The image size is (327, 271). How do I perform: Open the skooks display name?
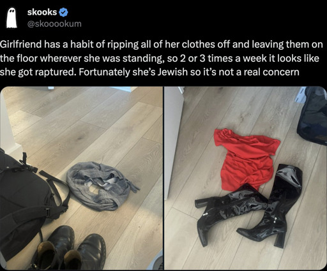click(x=42, y=12)
